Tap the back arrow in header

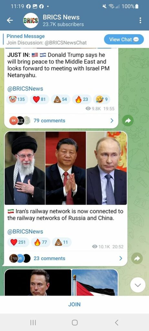point(10,20)
